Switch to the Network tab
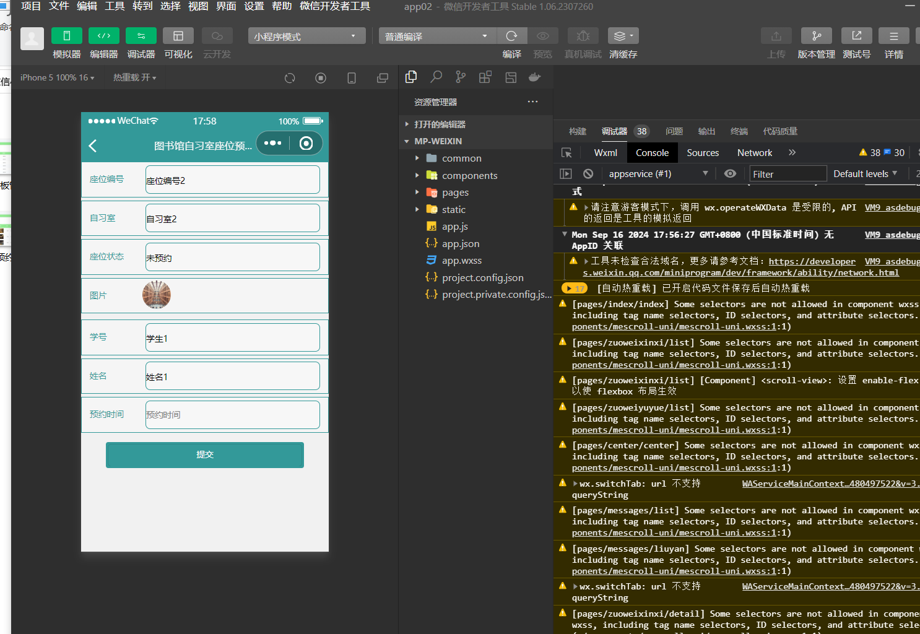920x634 pixels. click(754, 153)
